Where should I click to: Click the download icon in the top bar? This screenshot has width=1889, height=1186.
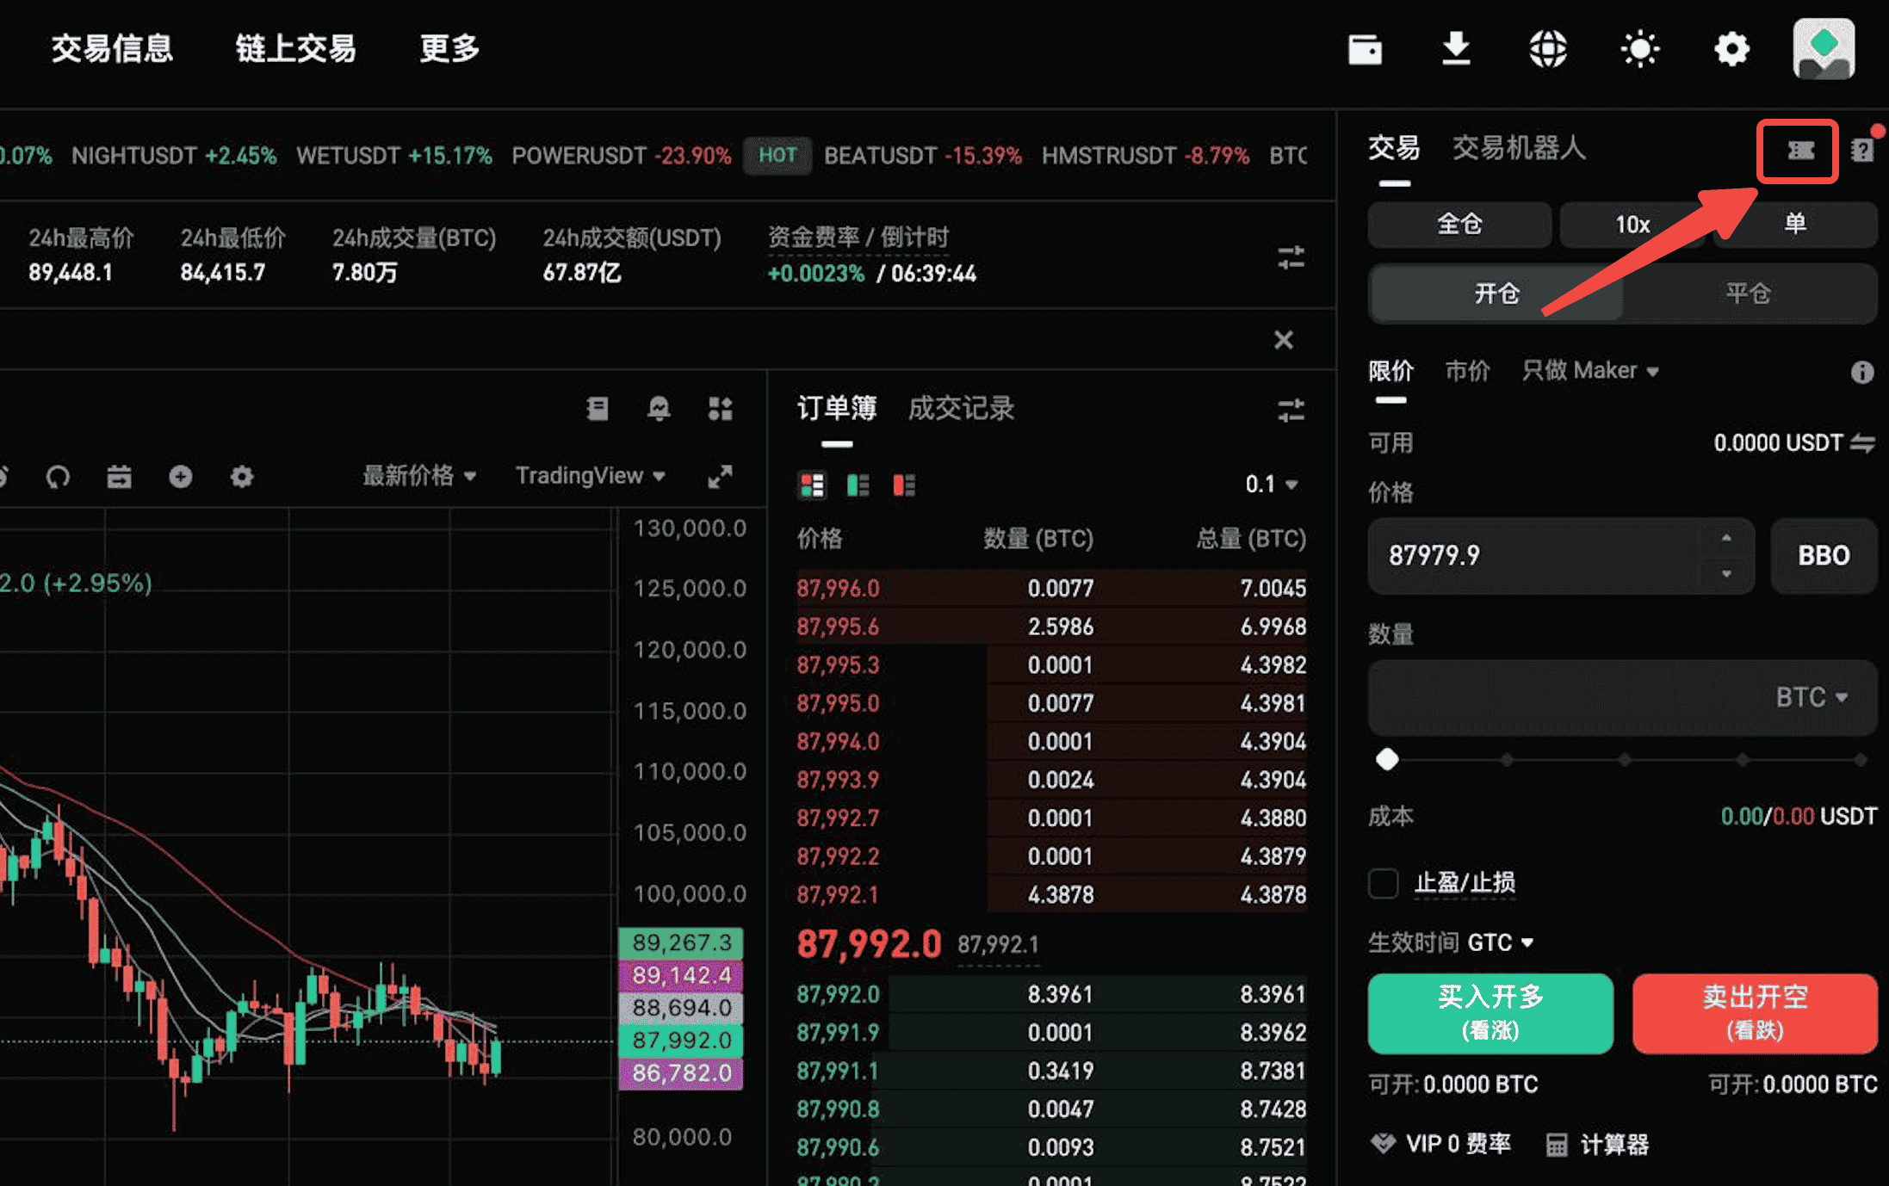click(1456, 49)
